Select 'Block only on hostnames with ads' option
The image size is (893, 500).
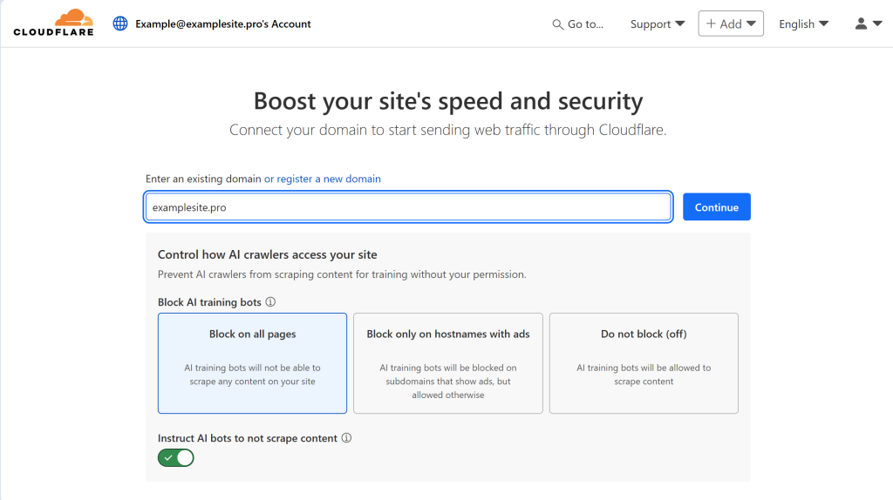point(448,363)
